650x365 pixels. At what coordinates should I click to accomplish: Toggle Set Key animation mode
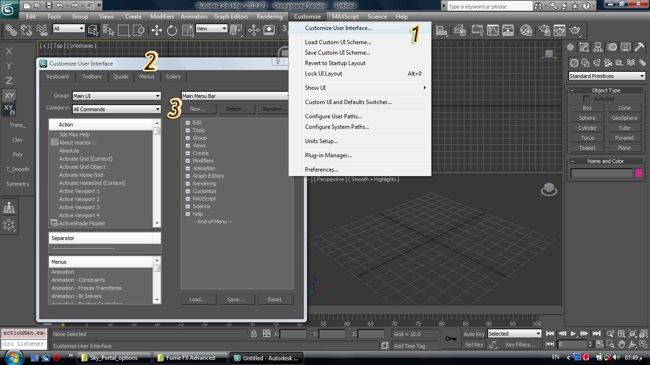pyautogui.click(x=473, y=345)
